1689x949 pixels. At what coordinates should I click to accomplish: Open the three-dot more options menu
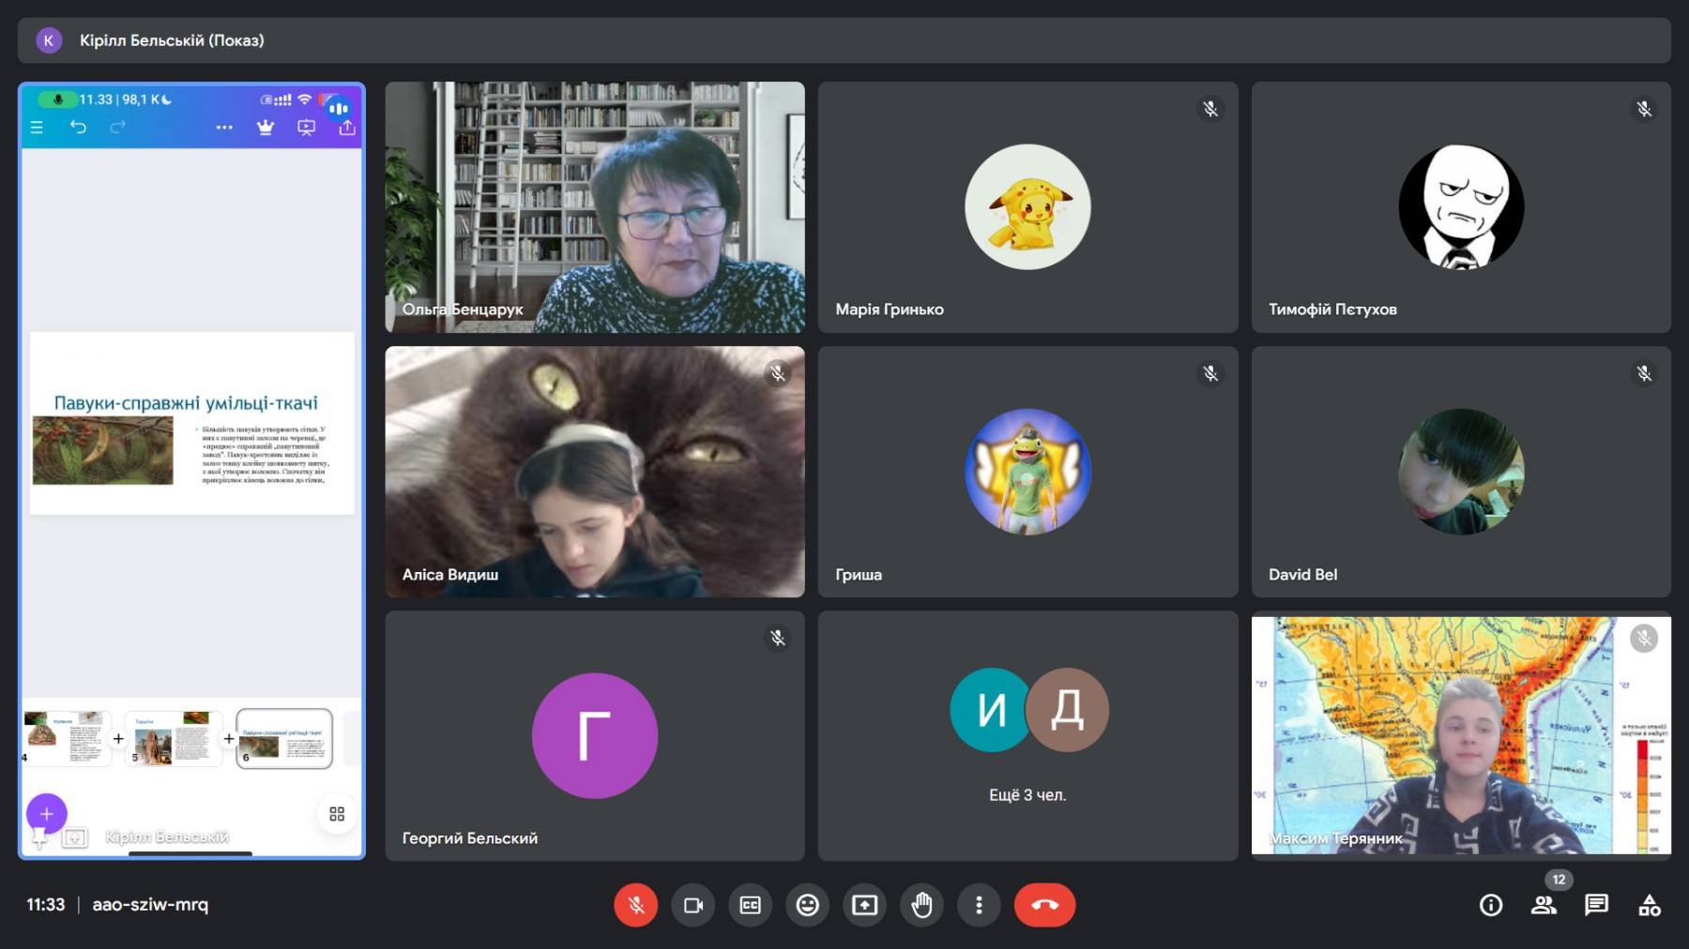[x=979, y=905]
